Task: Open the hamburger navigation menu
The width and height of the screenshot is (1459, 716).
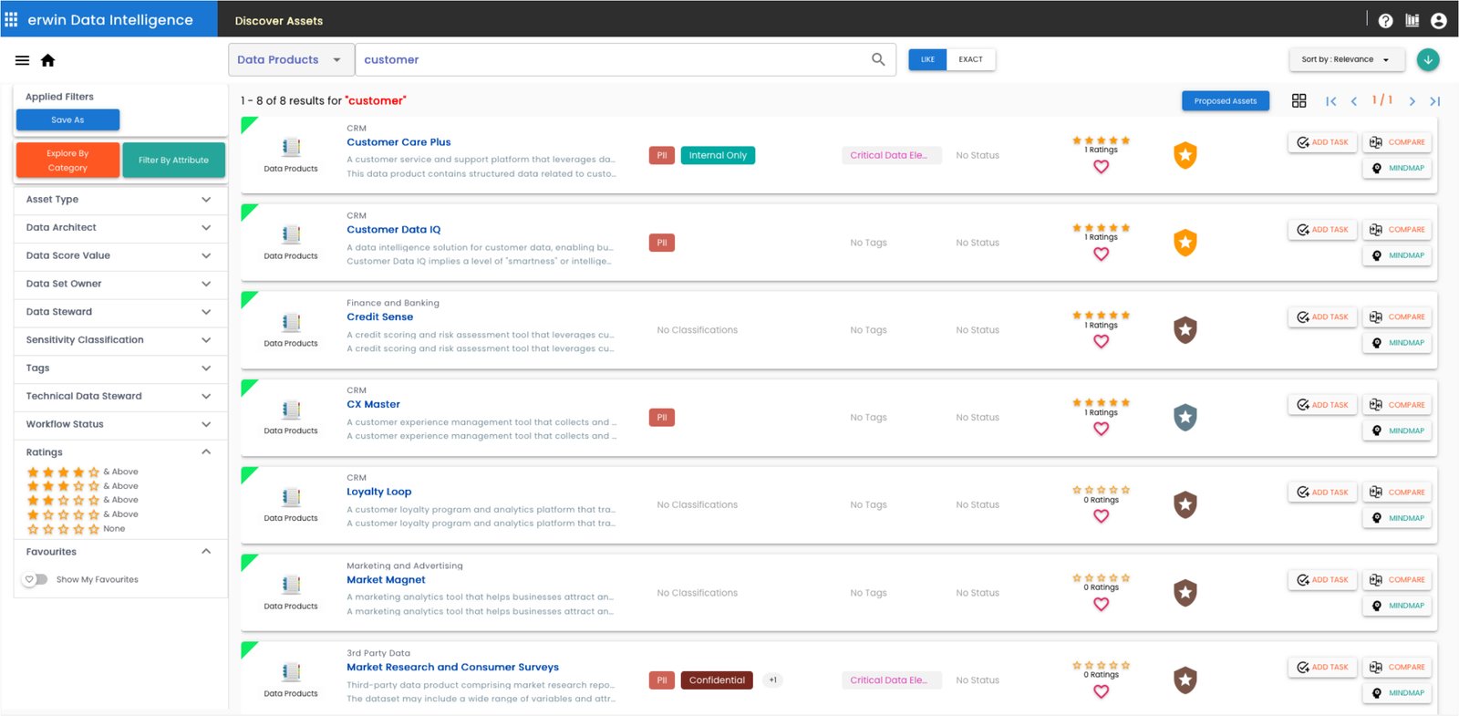Action: point(22,60)
